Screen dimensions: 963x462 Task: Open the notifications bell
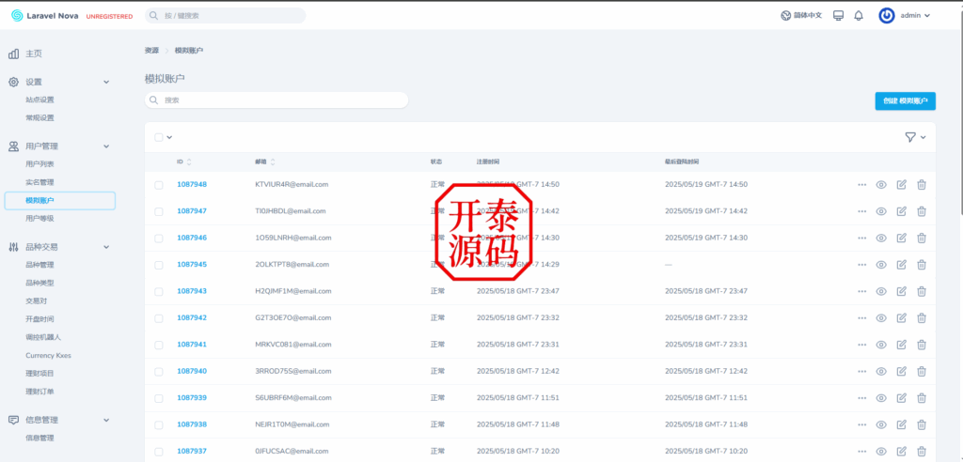859,16
